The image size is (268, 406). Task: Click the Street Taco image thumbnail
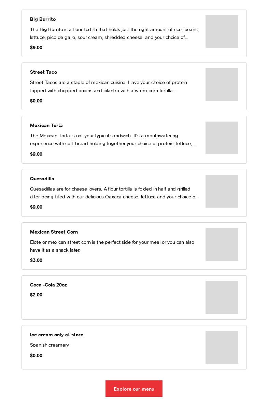coord(222,85)
